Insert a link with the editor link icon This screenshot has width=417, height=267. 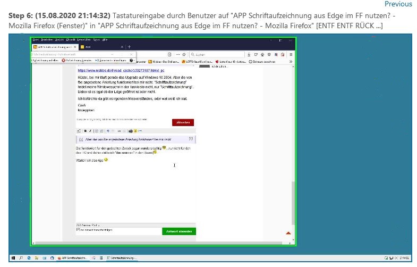point(120,131)
